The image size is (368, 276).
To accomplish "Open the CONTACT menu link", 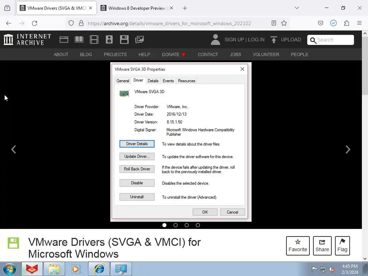I will point(208,55).
